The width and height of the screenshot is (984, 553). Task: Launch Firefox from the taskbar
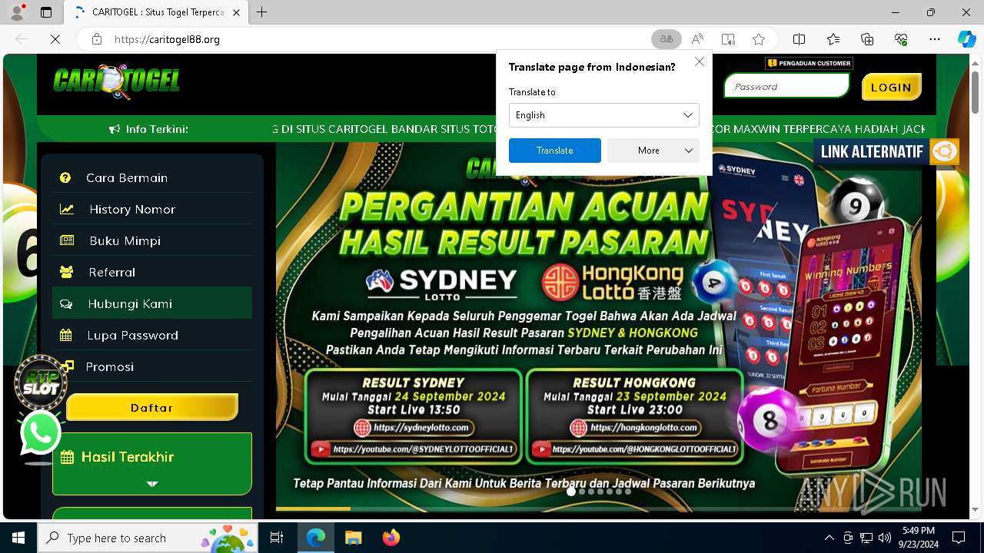(391, 538)
